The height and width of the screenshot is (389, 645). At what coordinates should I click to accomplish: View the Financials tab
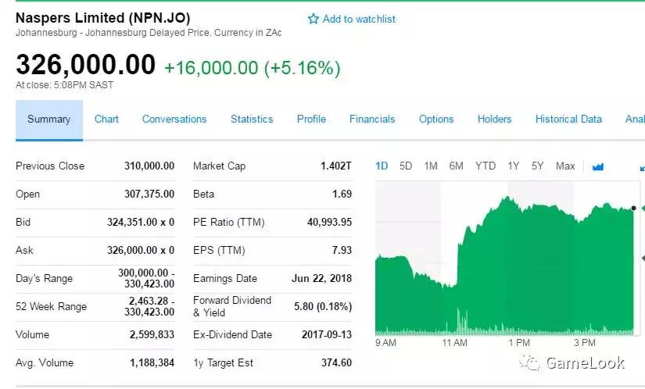pos(372,120)
